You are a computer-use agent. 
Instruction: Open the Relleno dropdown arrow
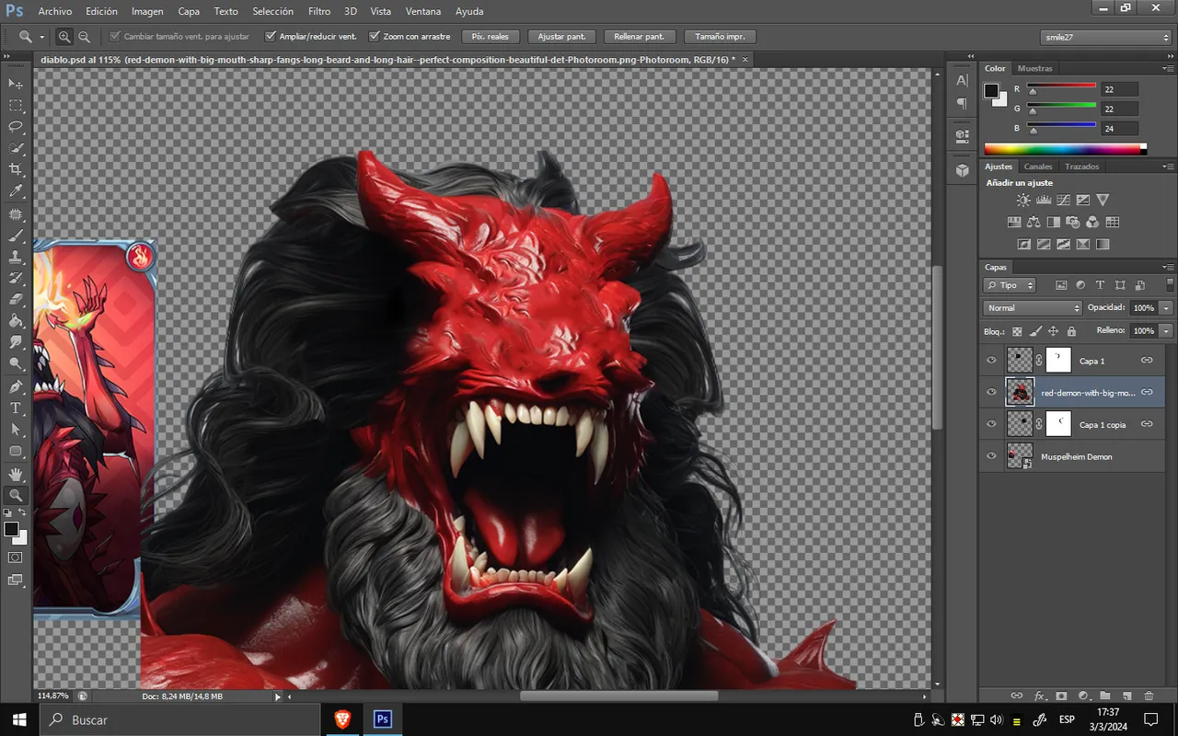[x=1167, y=330]
